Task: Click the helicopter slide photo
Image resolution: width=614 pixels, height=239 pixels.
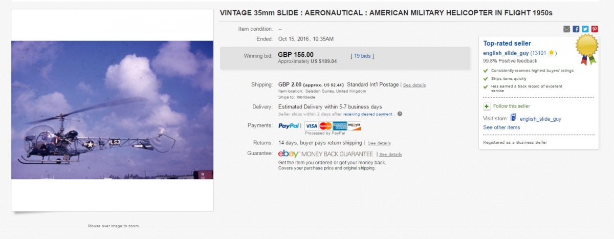Action: (x=112, y=110)
